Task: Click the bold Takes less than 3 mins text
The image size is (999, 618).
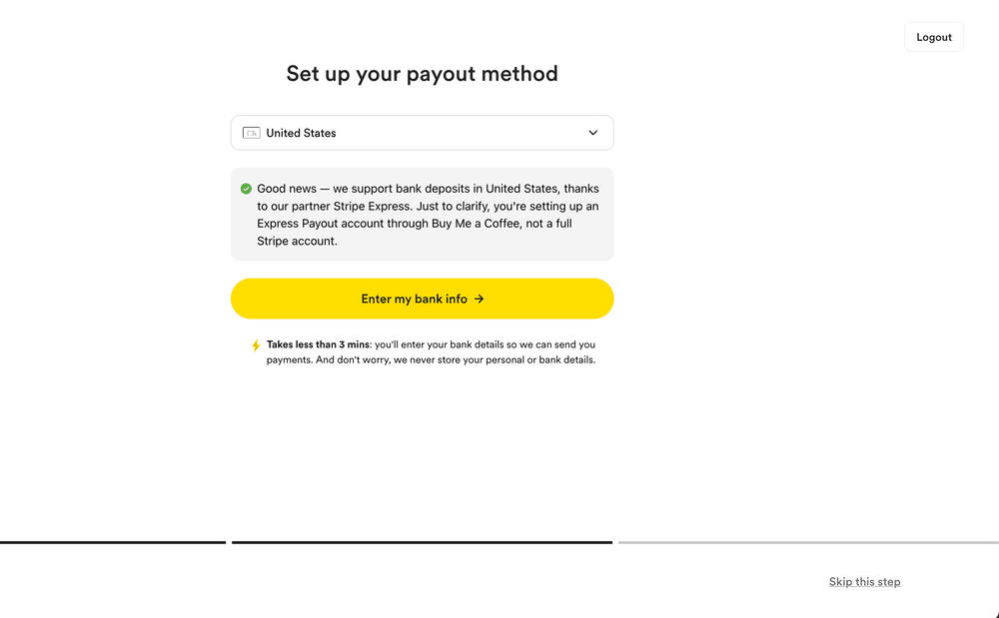Action: (318, 344)
